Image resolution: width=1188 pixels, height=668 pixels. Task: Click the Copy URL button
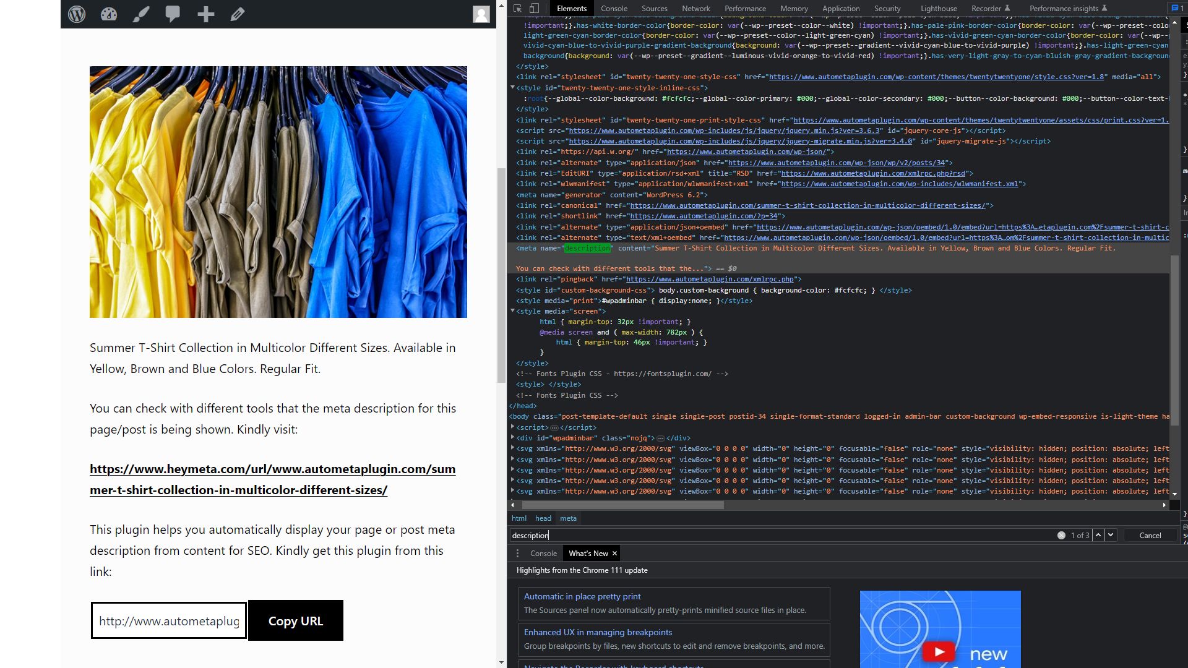pyautogui.click(x=295, y=620)
